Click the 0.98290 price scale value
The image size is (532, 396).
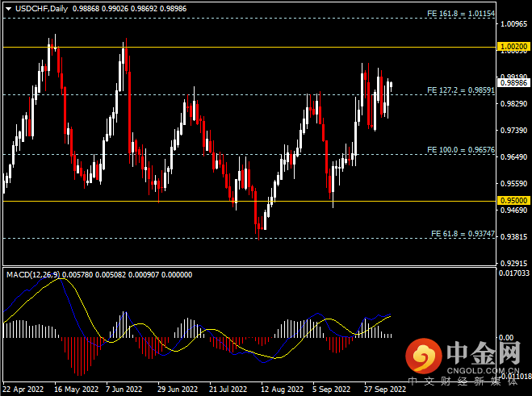(x=514, y=104)
